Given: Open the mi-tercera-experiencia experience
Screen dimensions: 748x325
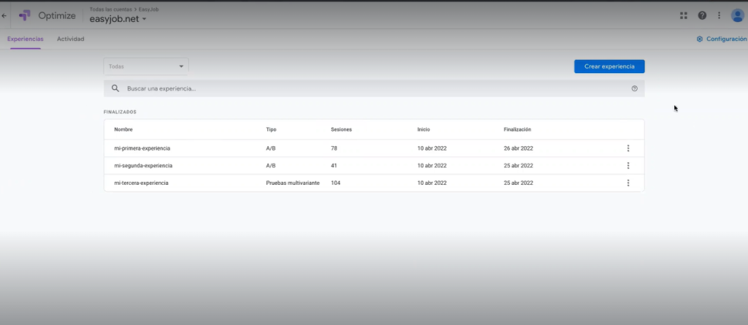Looking at the screenshot, I should tap(141, 183).
